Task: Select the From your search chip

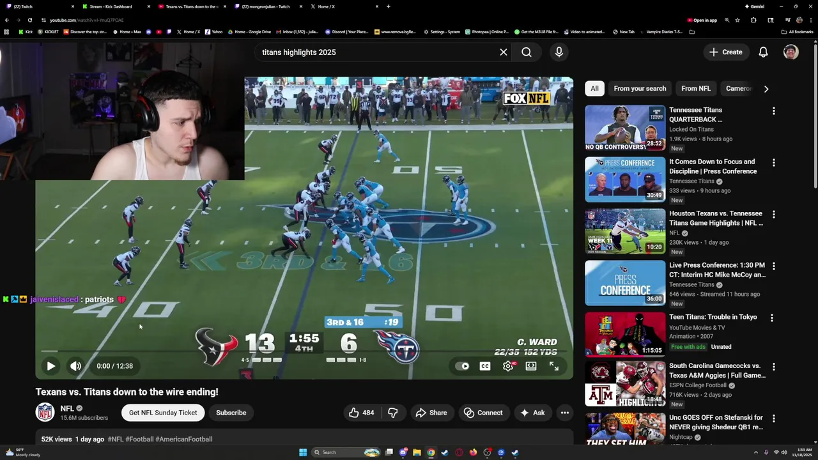Action: pos(640,89)
